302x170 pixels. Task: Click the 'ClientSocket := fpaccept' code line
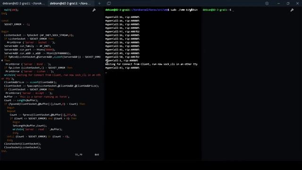click(51, 86)
